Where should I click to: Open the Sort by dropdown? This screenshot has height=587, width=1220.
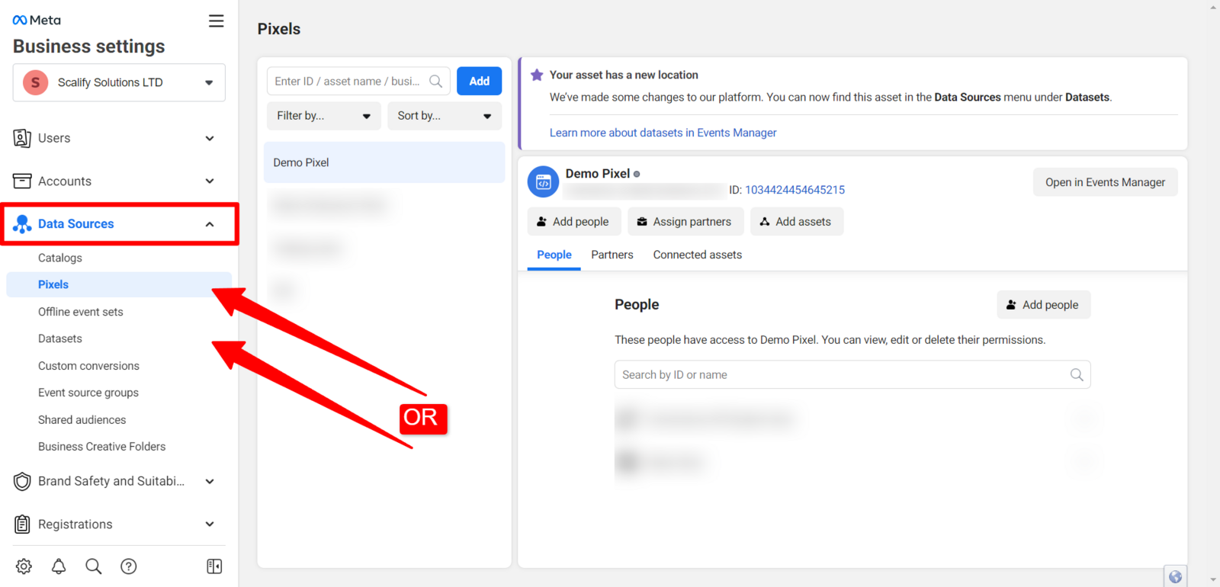(x=445, y=116)
